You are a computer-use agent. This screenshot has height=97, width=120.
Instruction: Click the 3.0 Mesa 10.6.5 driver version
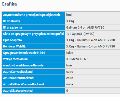pyautogui.click(x=77, y=59)
